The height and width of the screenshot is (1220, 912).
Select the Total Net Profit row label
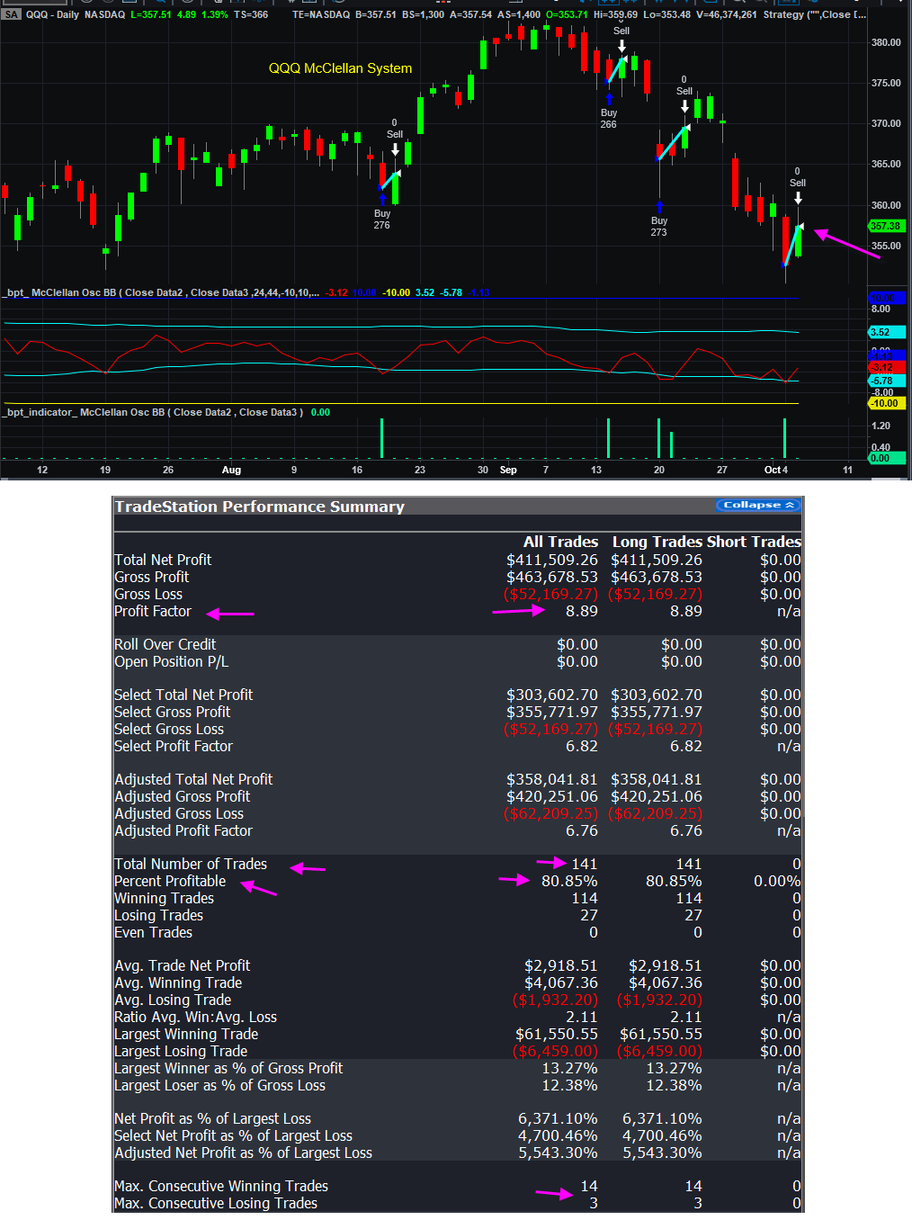coord(163,560)
